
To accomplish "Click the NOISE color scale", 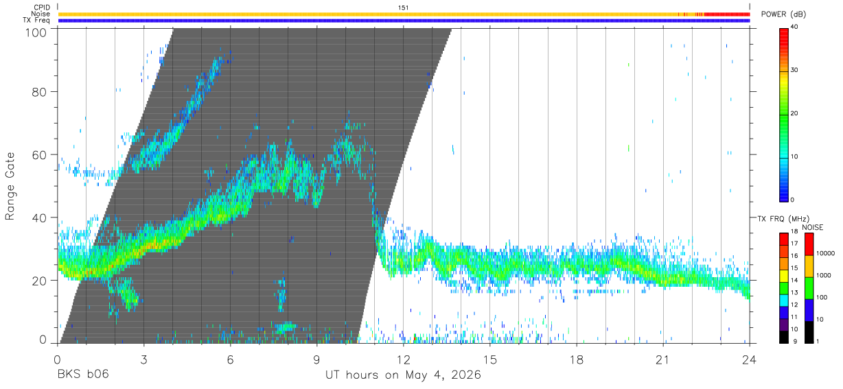I will [809, 287].
